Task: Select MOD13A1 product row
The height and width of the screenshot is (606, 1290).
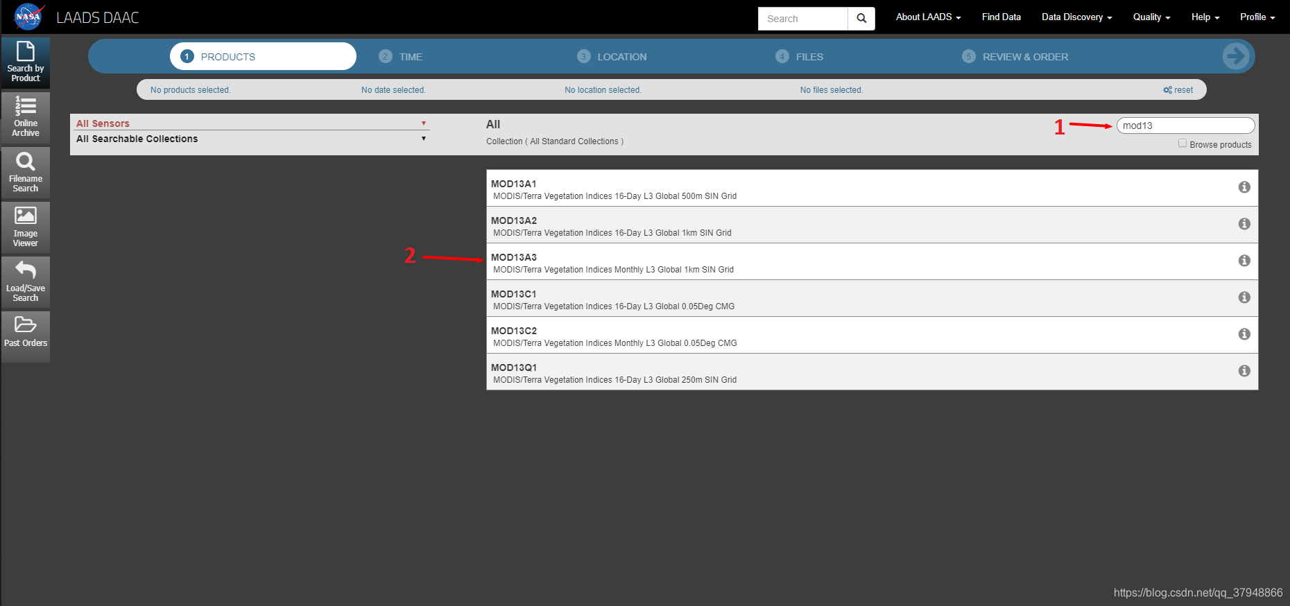Action: click(872, 188)
